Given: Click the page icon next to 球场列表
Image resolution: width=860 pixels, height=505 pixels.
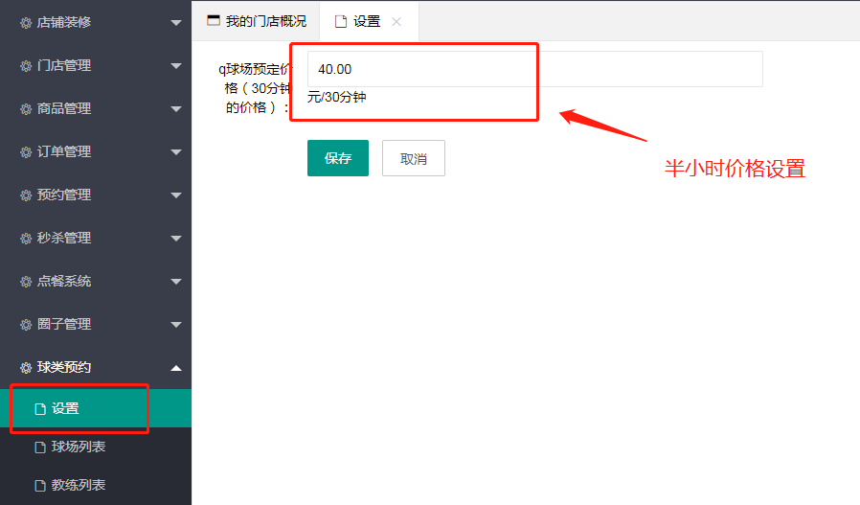Looking at the screenshot, I should [40, 448].
